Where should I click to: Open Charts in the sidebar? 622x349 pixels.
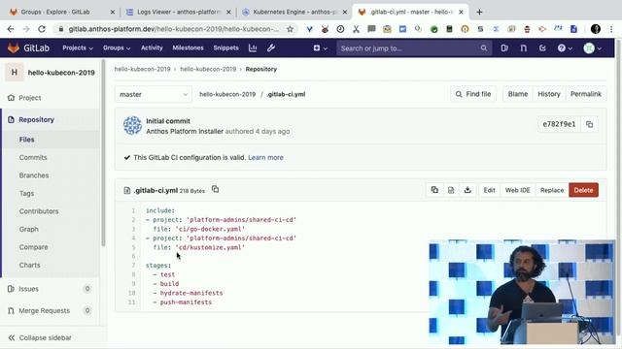point(30,265)
